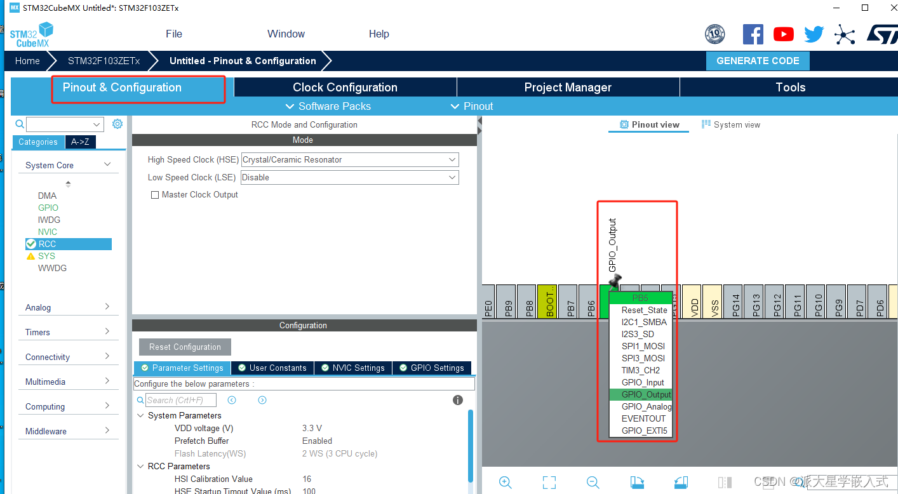Switch to the Project Manager tab
The height and width of the screenshot is (494, 898).
click(568, 88)
